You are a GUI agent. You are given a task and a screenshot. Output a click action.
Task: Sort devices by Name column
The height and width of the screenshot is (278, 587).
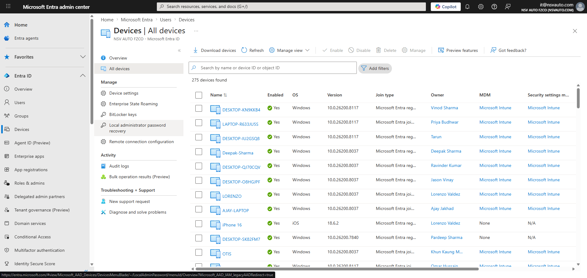tap(219, 95)
